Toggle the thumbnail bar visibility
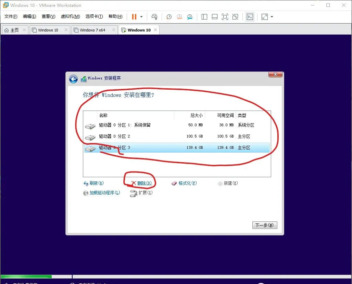This screenshot has height=284, width=352. [x=214, y=17]
